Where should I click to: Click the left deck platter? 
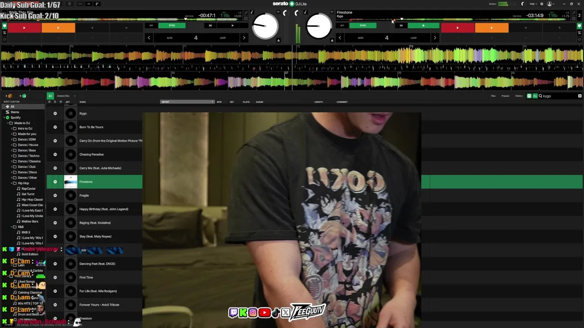(x=265, y=26)
